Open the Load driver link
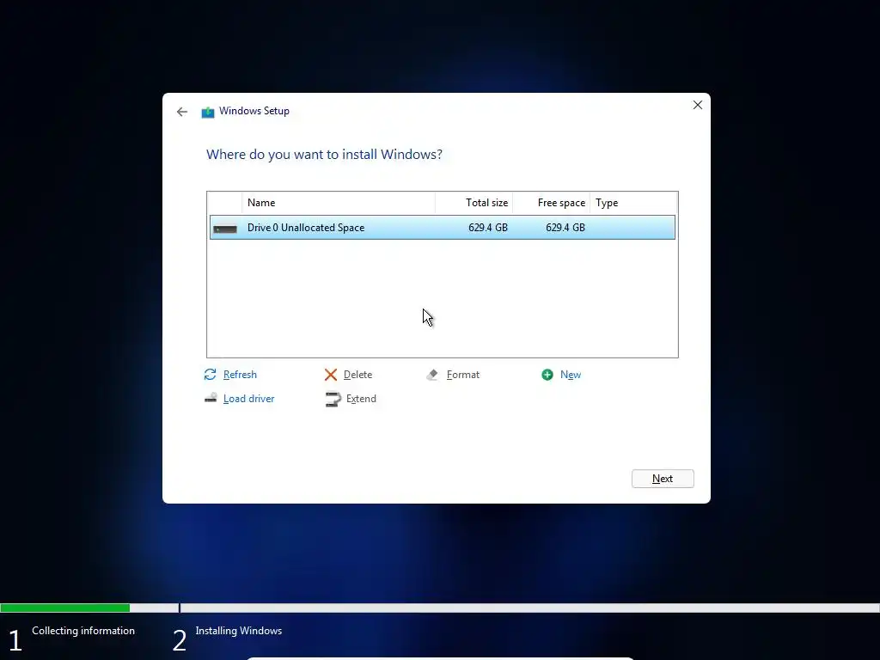This screenshot has width=880, height=660. coord(248,399)
